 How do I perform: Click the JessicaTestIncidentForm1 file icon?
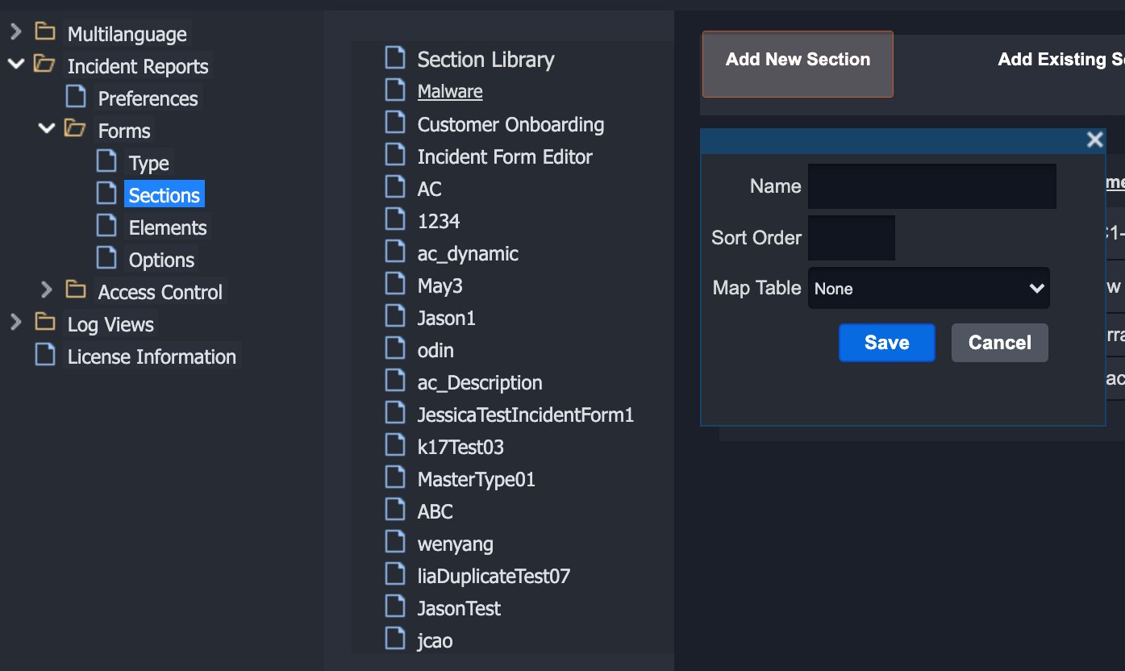pos(395,413)
